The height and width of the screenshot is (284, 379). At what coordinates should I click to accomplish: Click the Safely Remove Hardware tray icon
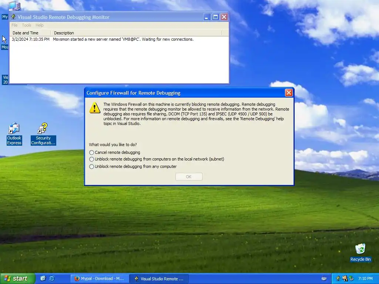(351, 279)
